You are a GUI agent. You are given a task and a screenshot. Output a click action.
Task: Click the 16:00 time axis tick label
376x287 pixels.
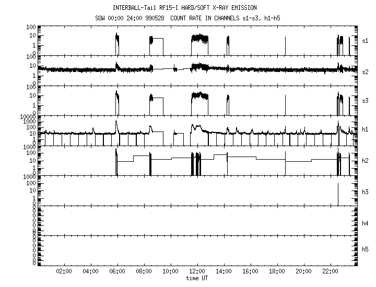click(250, 271)
